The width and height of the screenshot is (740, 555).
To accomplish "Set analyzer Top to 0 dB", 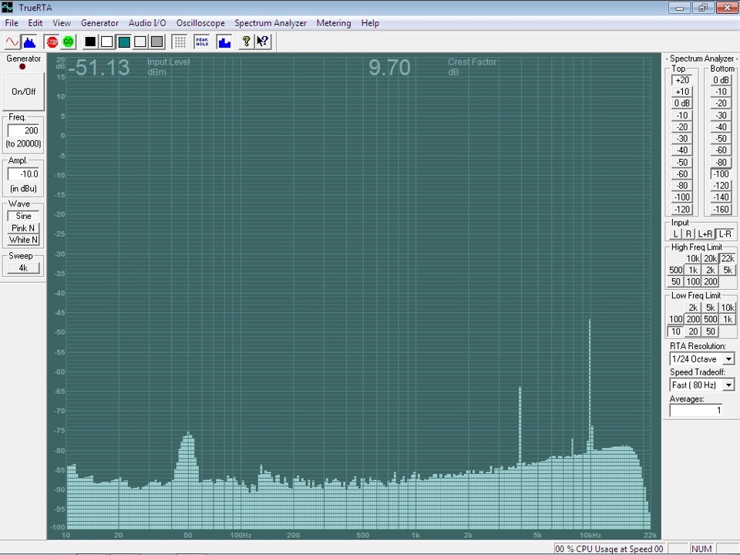I will coord(682,103).
